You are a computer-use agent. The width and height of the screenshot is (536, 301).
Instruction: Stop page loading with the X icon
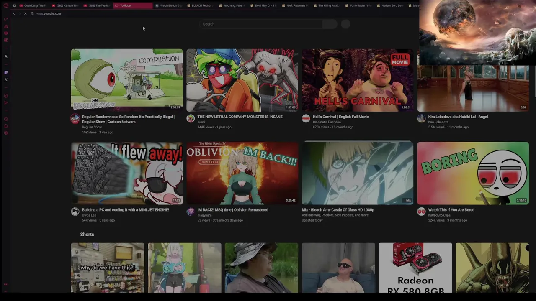(26, 14)
